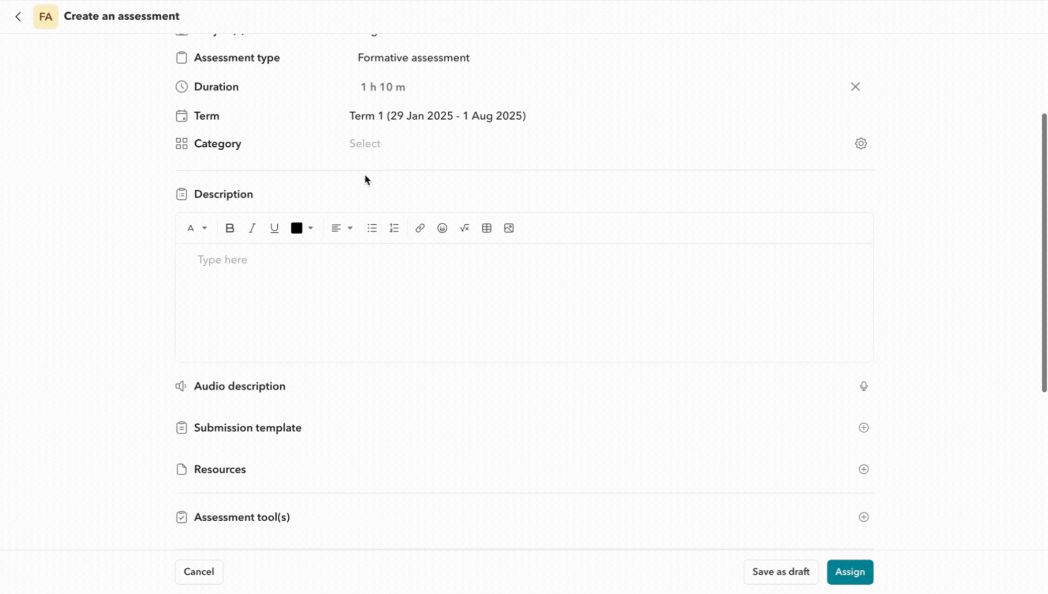Screen dimensions: 1048x594
Task: Insert an image into the description
Action: [x=508, y=228]
